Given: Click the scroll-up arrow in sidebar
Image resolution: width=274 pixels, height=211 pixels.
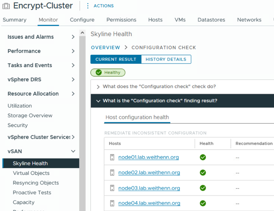Looking at the screenshot, I should pyautogui.click(x=82, y=32).
